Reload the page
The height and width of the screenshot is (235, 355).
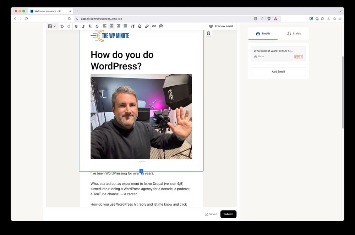point(27,19)
